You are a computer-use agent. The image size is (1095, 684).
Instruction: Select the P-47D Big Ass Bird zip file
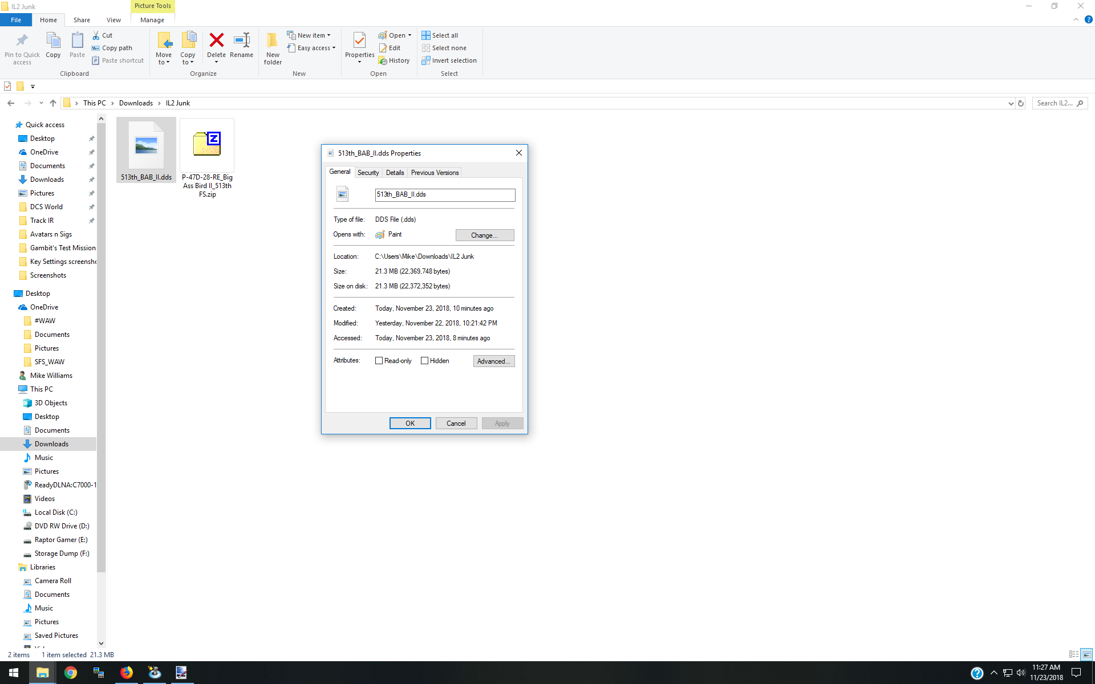(x=207, y=158)
